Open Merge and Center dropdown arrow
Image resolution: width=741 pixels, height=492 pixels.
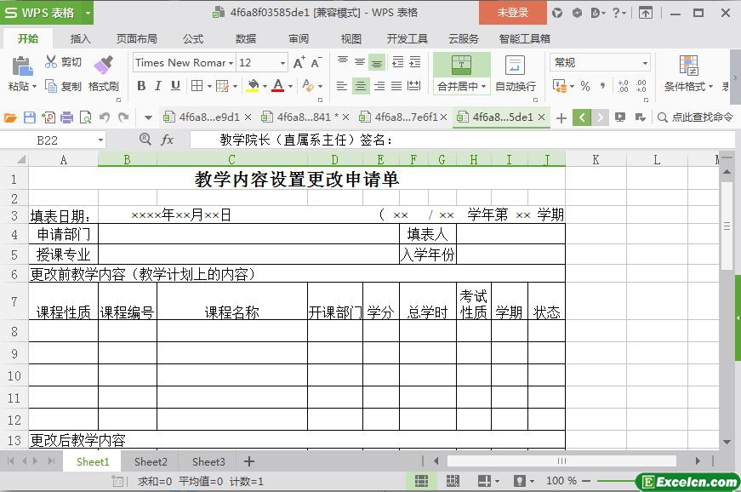(483, 87)
